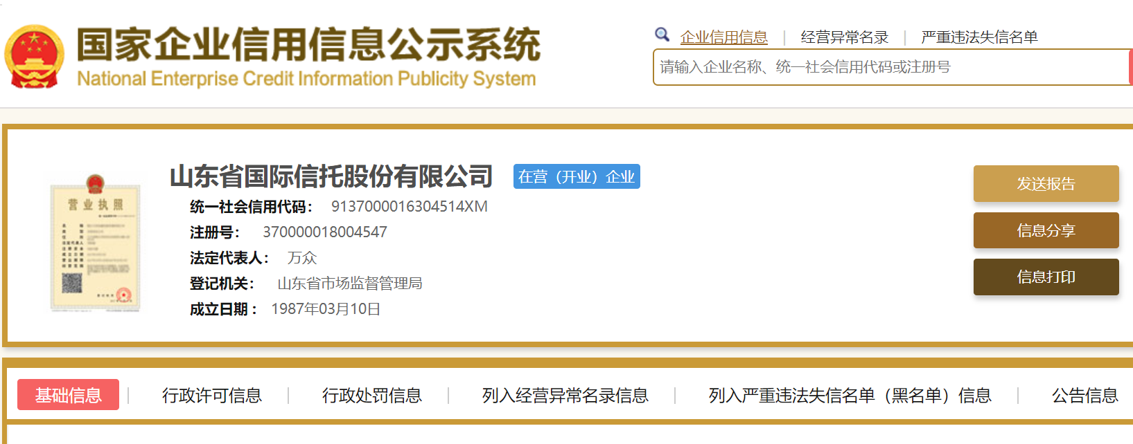Click the national emblem logo
1133x444 pixels.
pyautogui.click(x=34, y=57)
